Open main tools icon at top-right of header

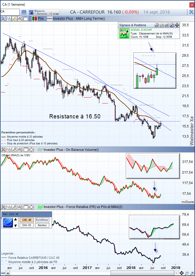191,12
